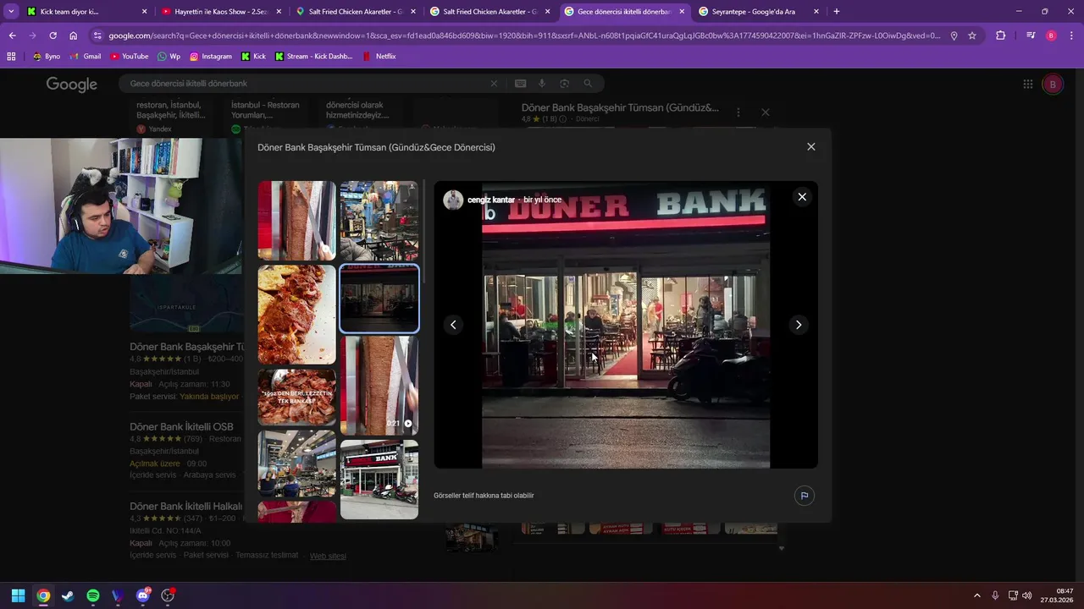Switch to the 'Hayrettin ile Kaos Show' tab
The width and height of the screenshot is (1084, 609).
coord(220,12)
